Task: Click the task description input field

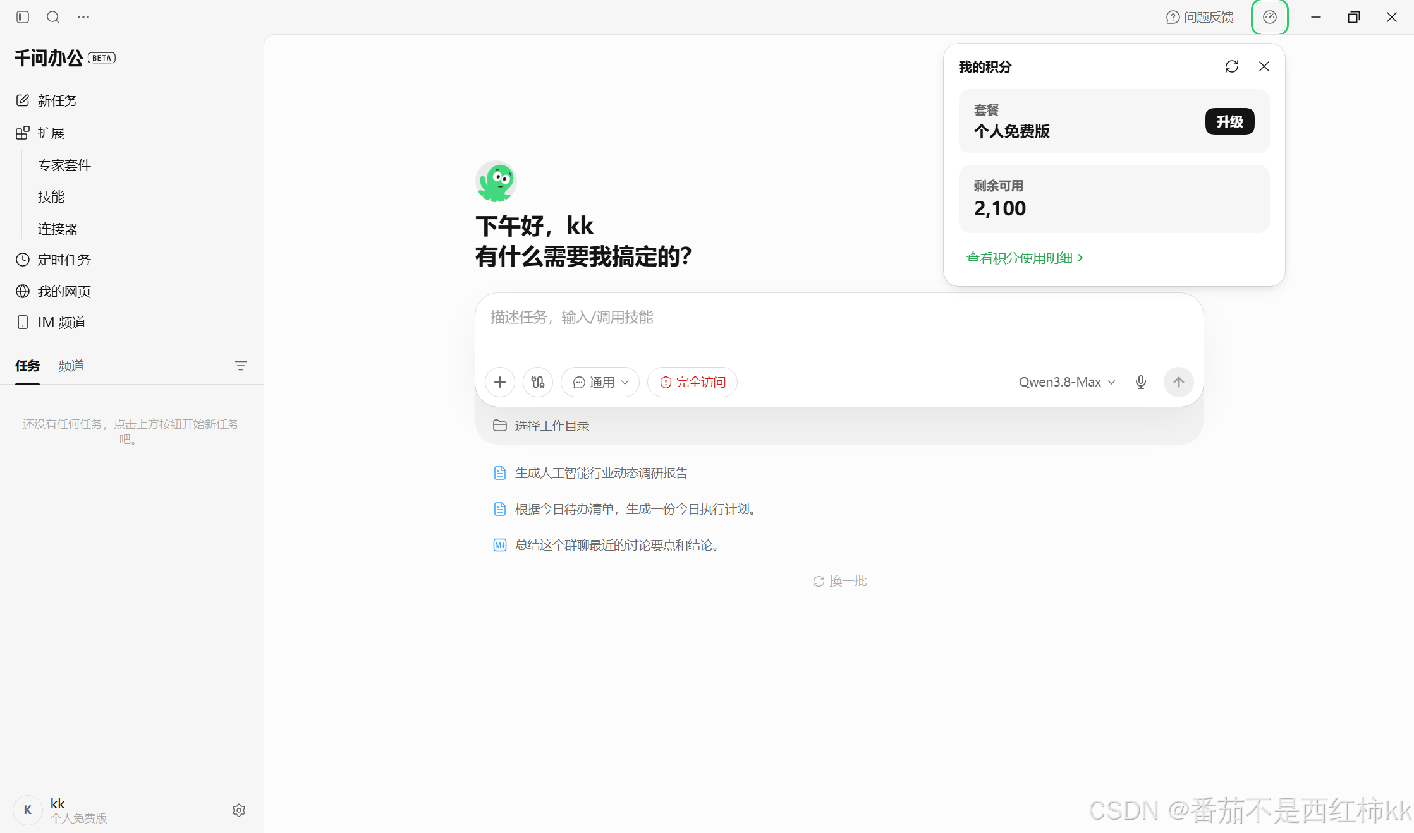Action: 839,317
